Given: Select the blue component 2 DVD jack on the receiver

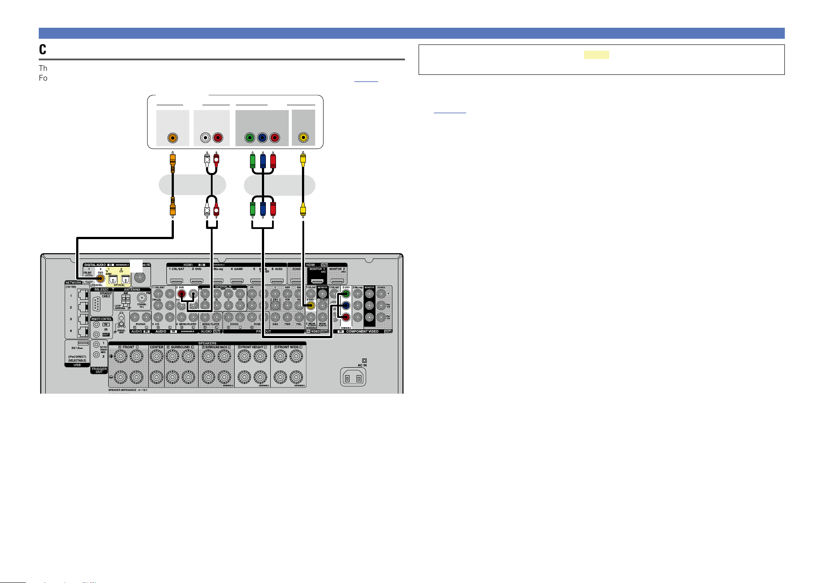Looking at the screenshot, I should pos(346,305).
